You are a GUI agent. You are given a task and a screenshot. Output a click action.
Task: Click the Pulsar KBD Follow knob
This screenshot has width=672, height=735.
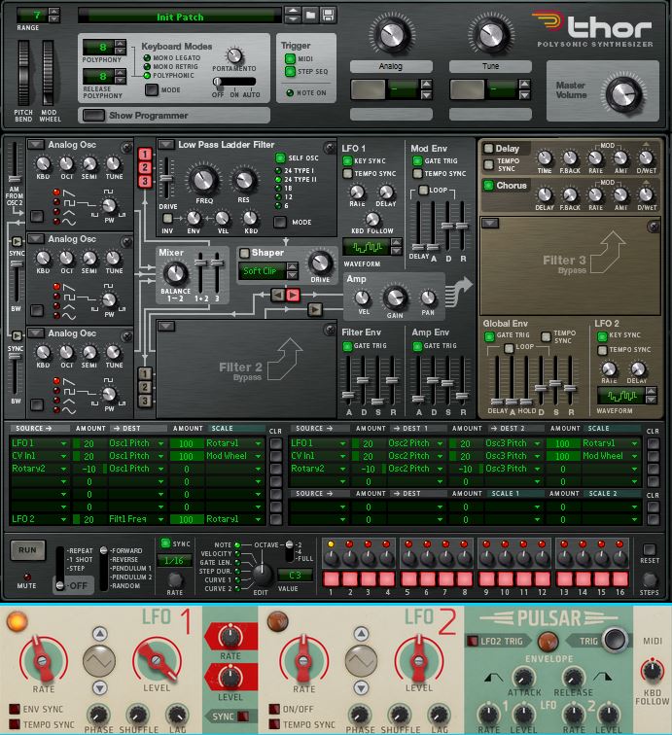click(653, 670)
